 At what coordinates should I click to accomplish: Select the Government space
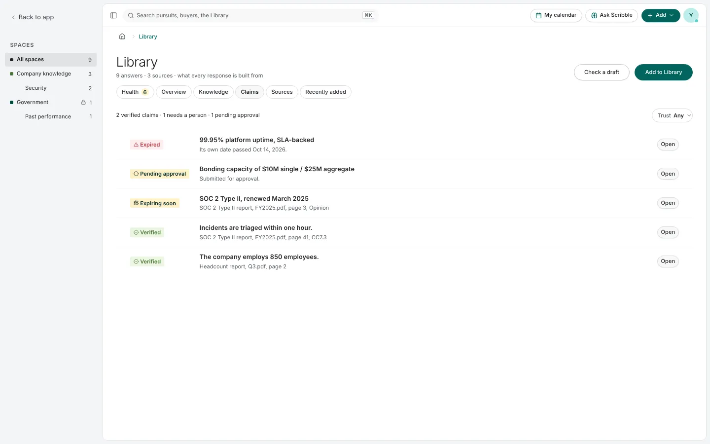[x=51, y=102]
